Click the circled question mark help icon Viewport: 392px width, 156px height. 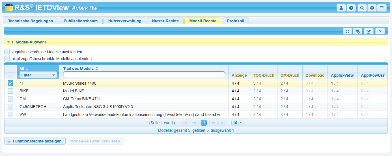pos(351,8)
